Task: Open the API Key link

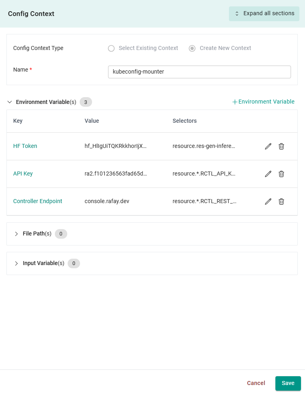Action: [x=23, y=174]
